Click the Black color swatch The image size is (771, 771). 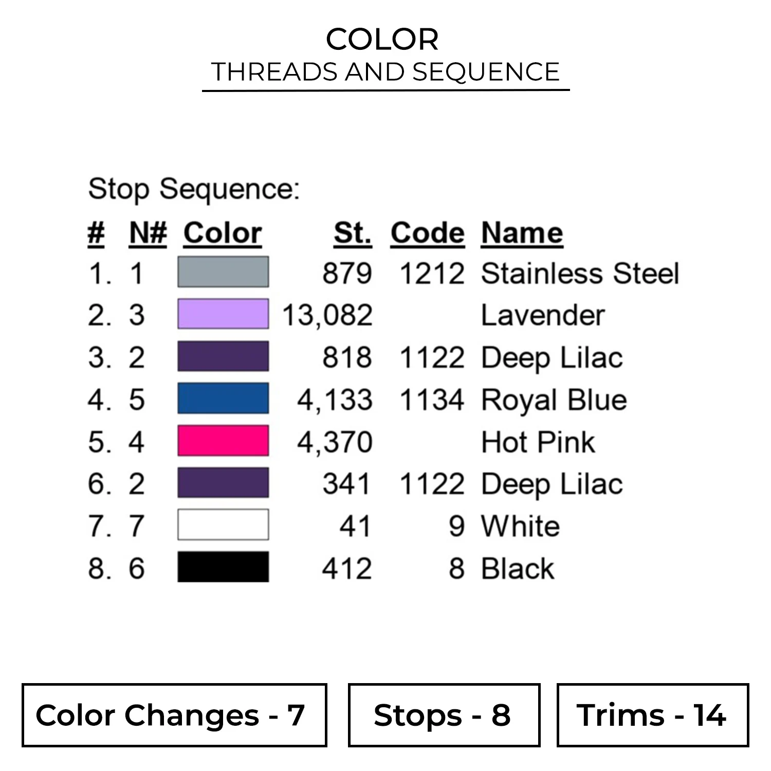223,567
